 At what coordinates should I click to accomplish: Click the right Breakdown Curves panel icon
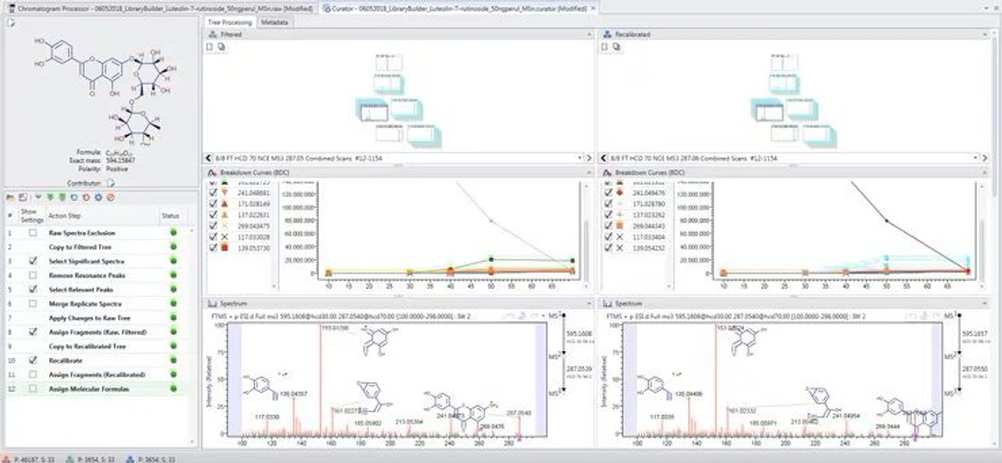606,173
